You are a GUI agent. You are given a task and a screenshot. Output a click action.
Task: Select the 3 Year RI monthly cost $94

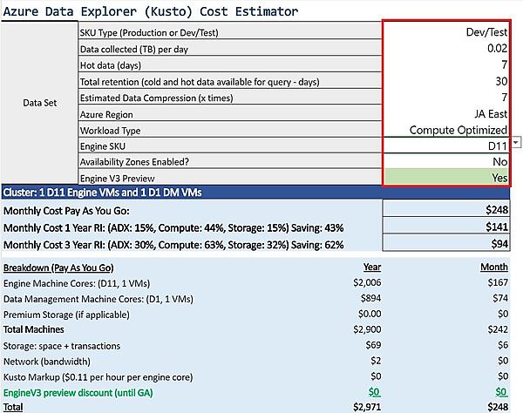(x=446, y=245)
